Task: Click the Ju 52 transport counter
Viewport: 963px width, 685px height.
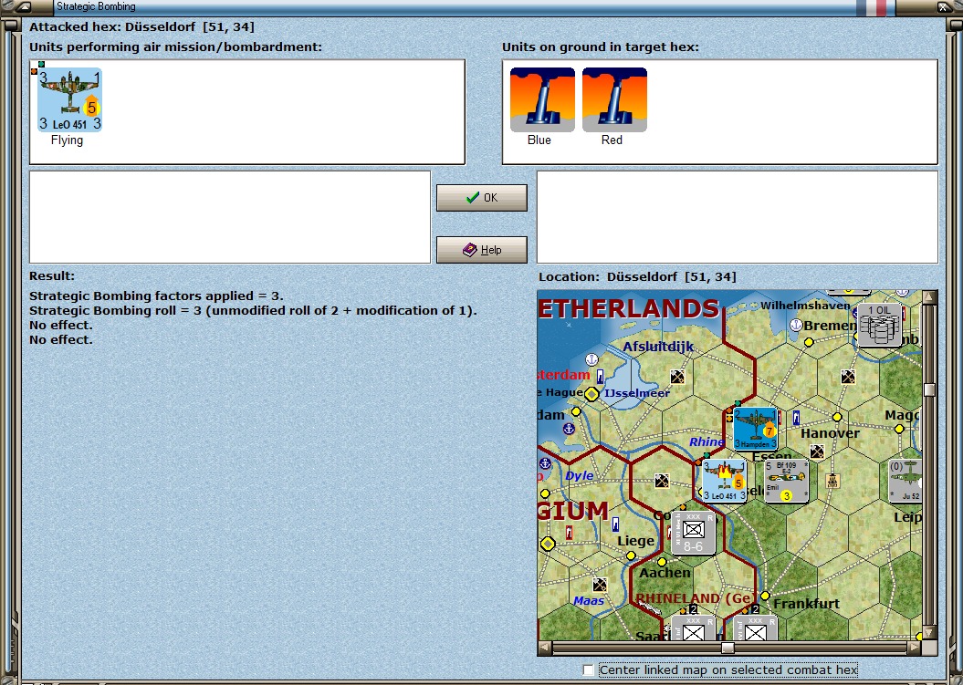Action: pyautogui.click(x=905, y=481)
